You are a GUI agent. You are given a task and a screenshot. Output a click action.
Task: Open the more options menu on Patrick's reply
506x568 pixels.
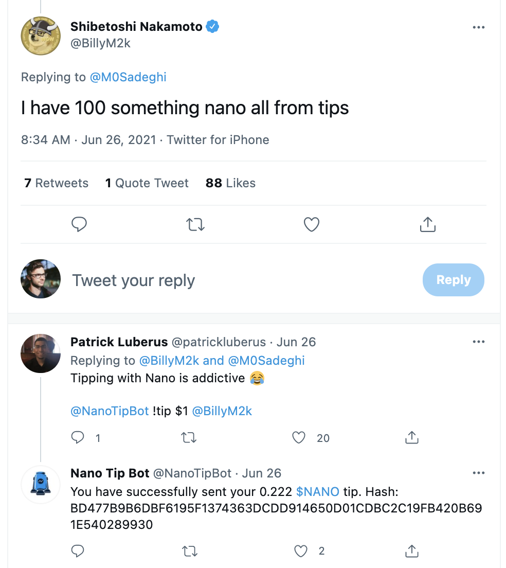(478, 342)
